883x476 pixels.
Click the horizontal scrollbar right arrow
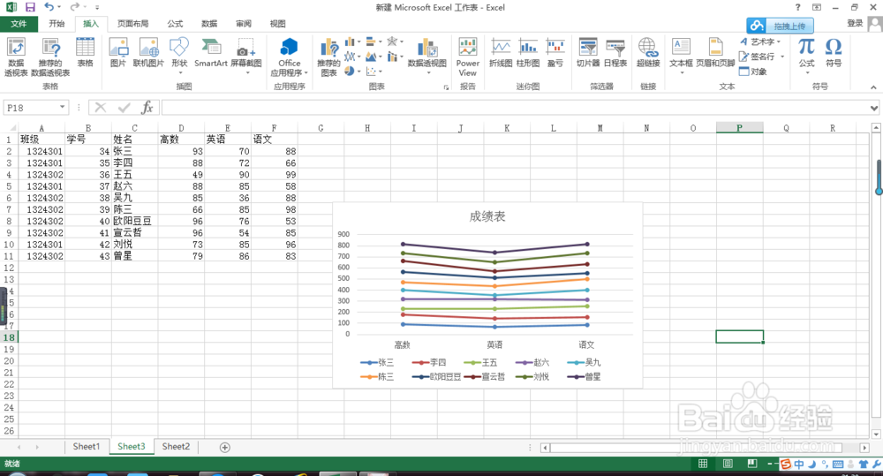click(x=864, y=448)
